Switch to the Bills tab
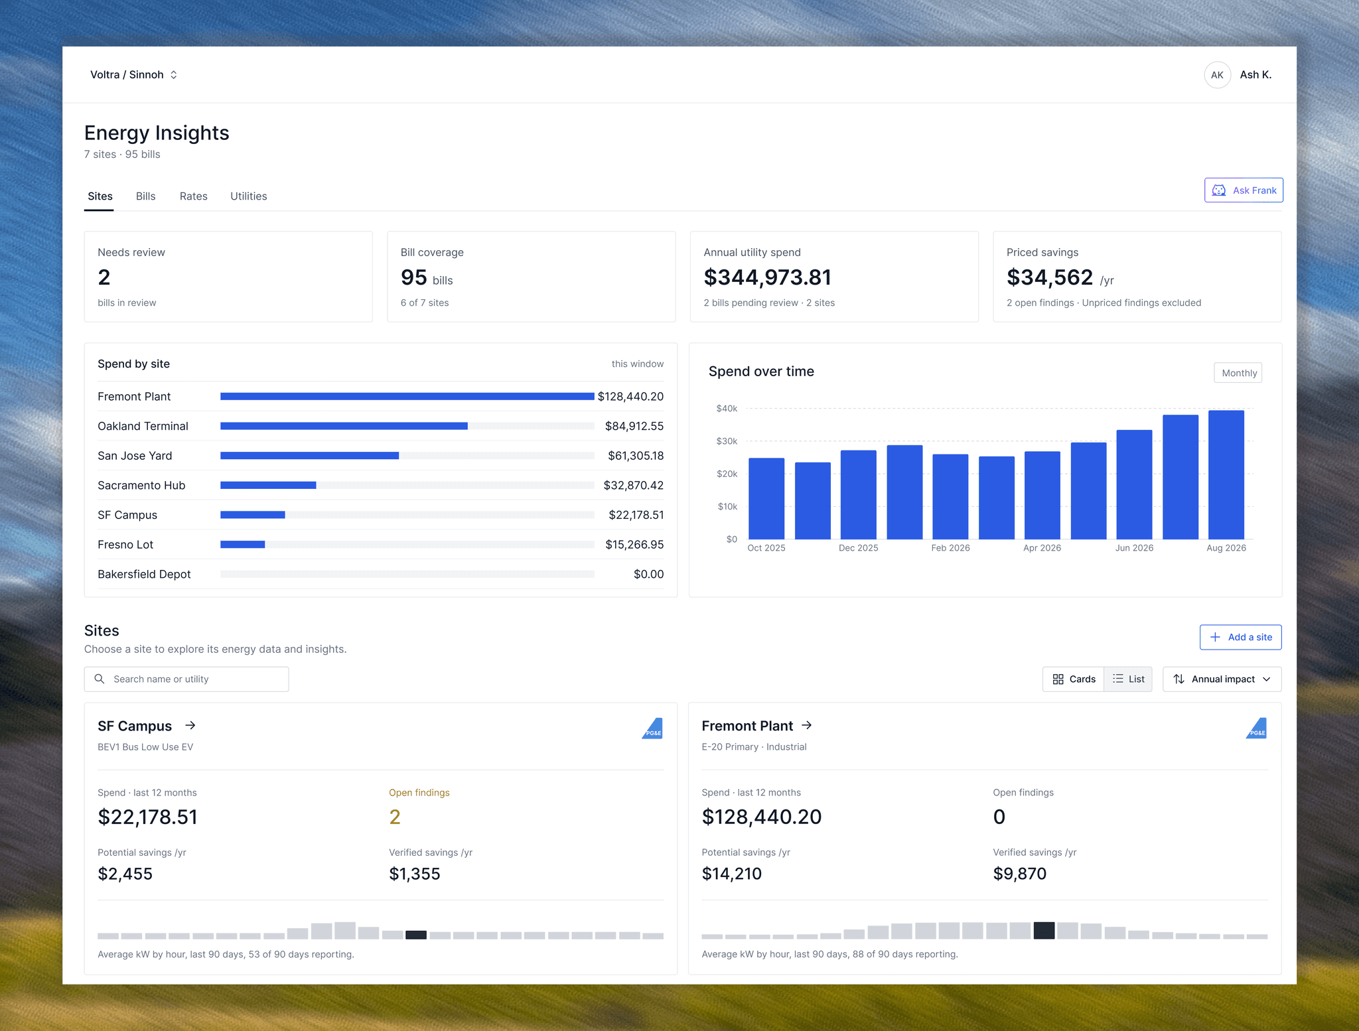1359x1031 pixels. (145, 196)
